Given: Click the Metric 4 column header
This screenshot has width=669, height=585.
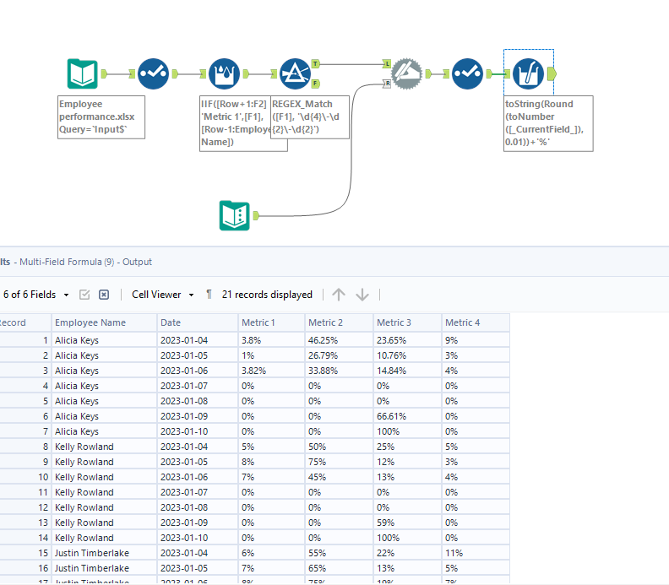Looking at the screenshot, I should [x=476, y=322].
